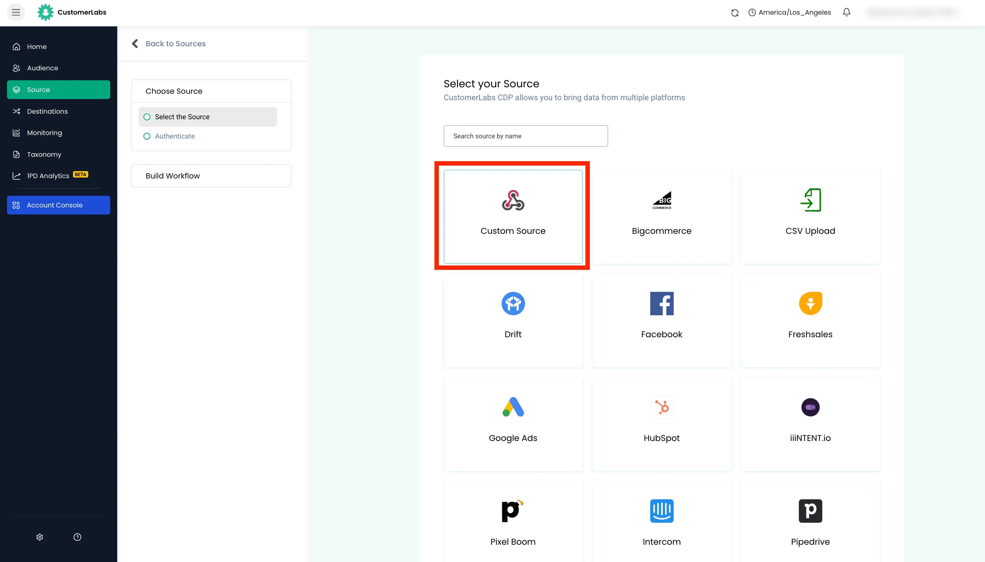The height and width of the screenshot is (562, 985).
Task: Select the Custom Source label
Action: point(513,231)
